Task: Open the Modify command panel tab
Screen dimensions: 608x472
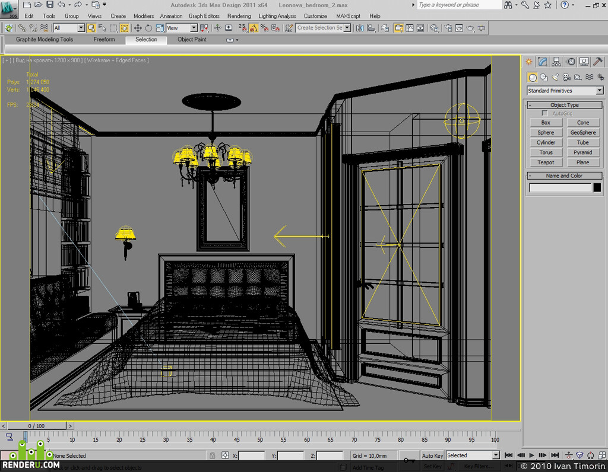Action: [x=543, y=62]
